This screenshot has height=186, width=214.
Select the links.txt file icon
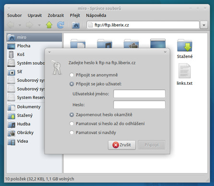click(184, 71)
